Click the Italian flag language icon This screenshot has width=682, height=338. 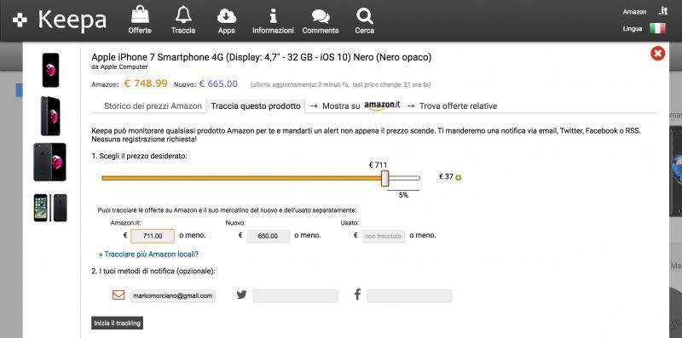(657, 29)
